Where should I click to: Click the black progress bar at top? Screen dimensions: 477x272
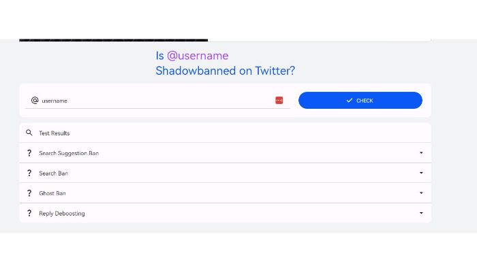[114, 40]
